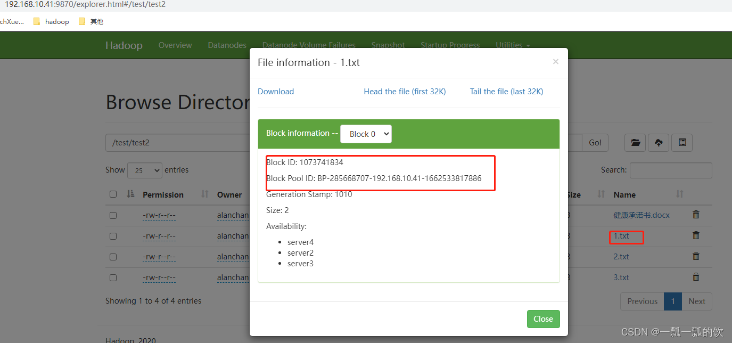This screenshot has width=732, height=343.
Task: Click the cut and paste list icon
Action: [682, 142]
